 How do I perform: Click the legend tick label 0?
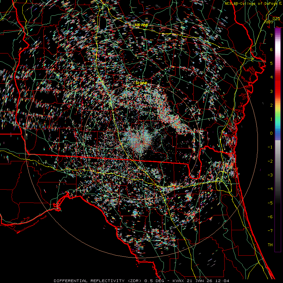click(x=271, y=133)
